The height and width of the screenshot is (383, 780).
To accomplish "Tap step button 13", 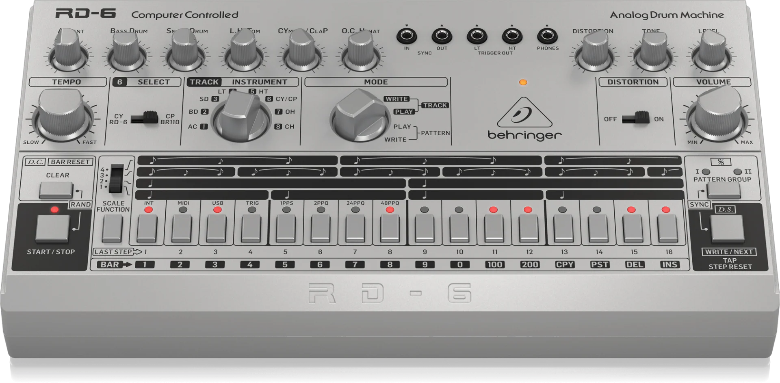I will [x=563, y=229].
